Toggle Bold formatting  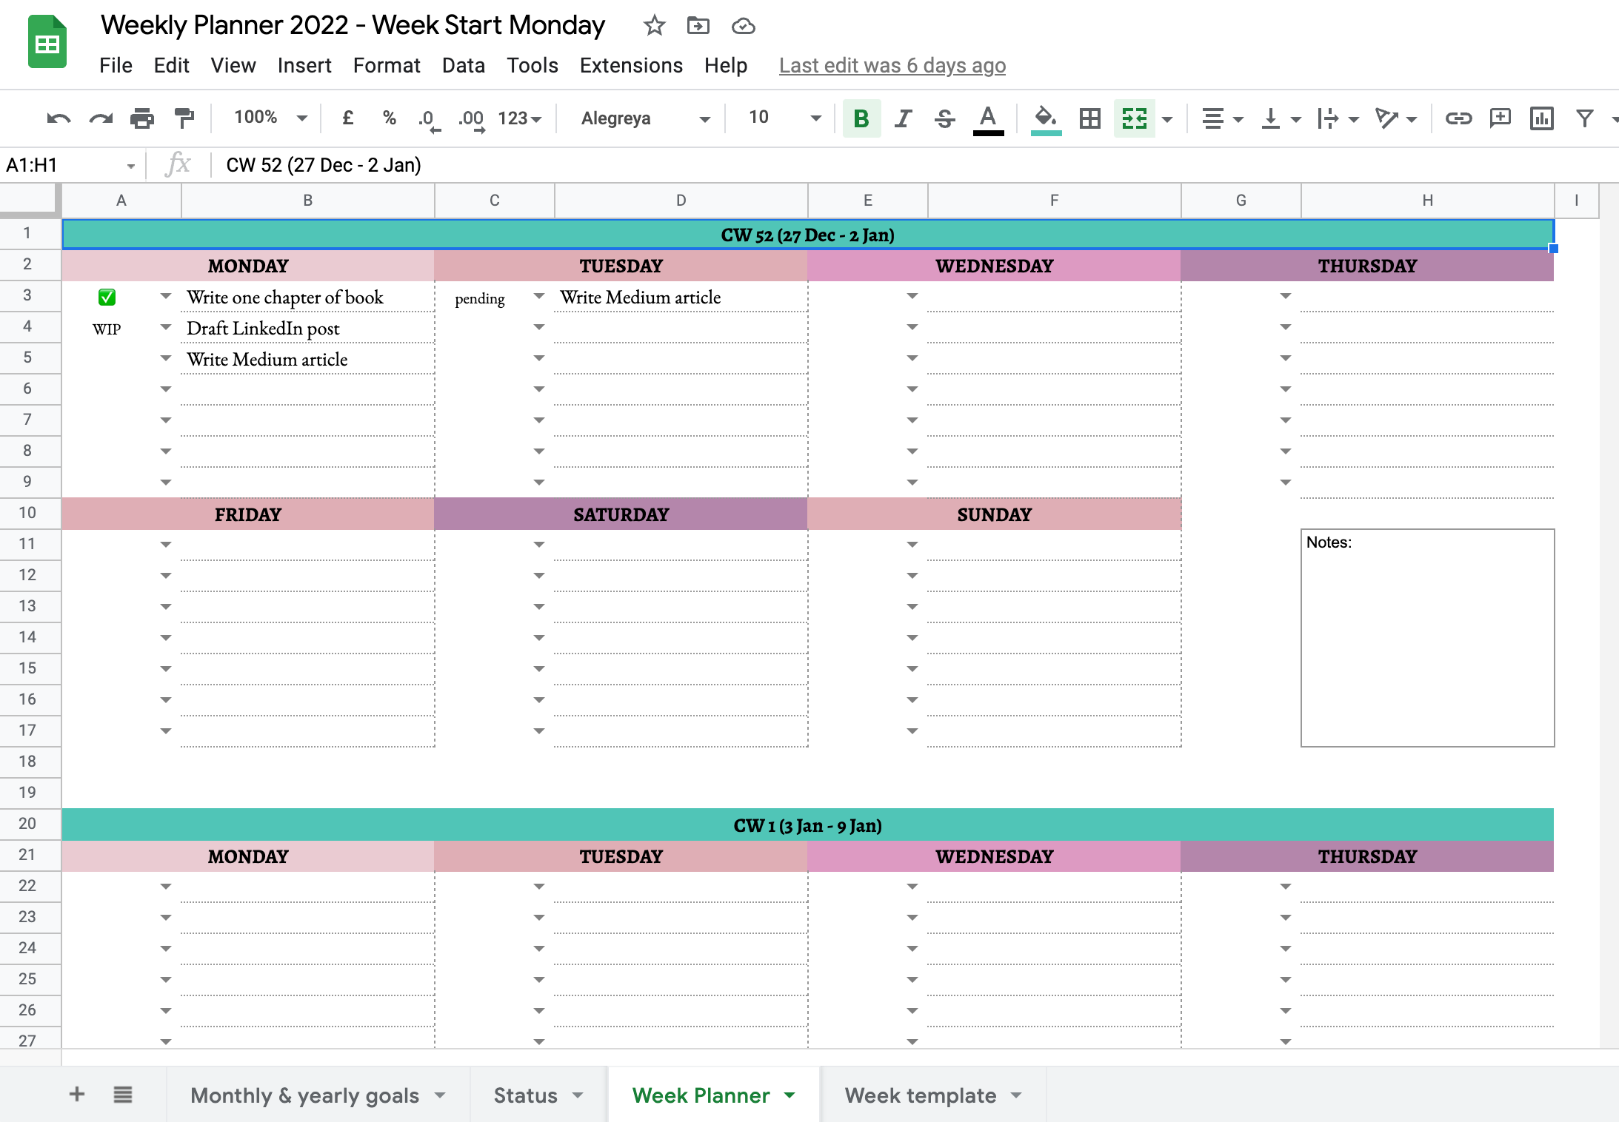coord(861,118)
